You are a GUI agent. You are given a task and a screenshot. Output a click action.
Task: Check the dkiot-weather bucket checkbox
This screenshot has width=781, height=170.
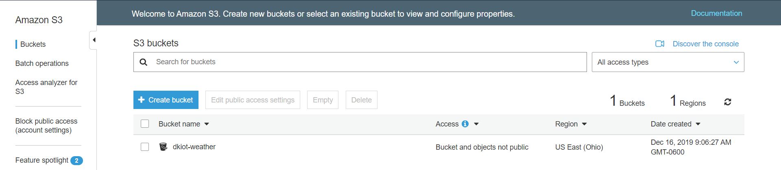pos(145,147)
